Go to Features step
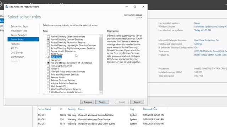This screenshot has height=127, width=227. pyautogui.click(x=15, y=44)
